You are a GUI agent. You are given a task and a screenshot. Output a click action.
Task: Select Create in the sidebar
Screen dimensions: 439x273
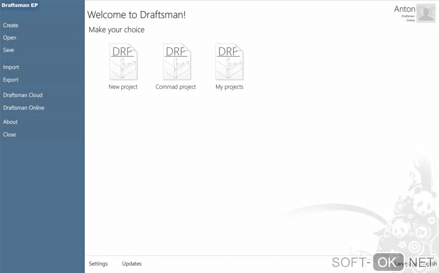pos(11,25)
